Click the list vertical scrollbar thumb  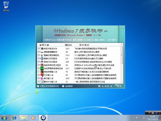pos(122,55)
